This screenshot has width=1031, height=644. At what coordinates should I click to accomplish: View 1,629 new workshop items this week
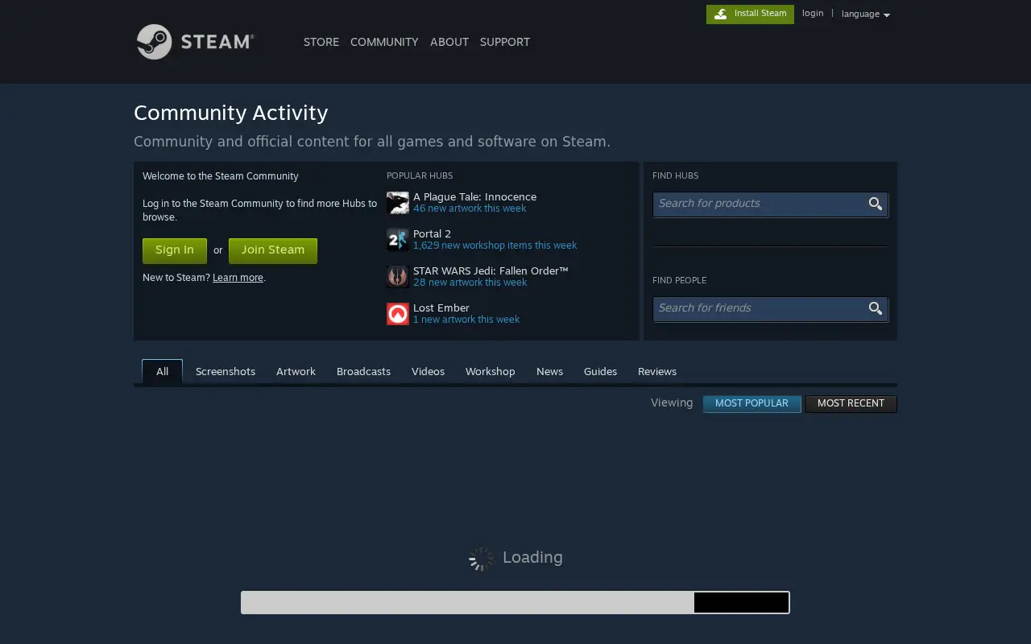[x=495, y=246]
